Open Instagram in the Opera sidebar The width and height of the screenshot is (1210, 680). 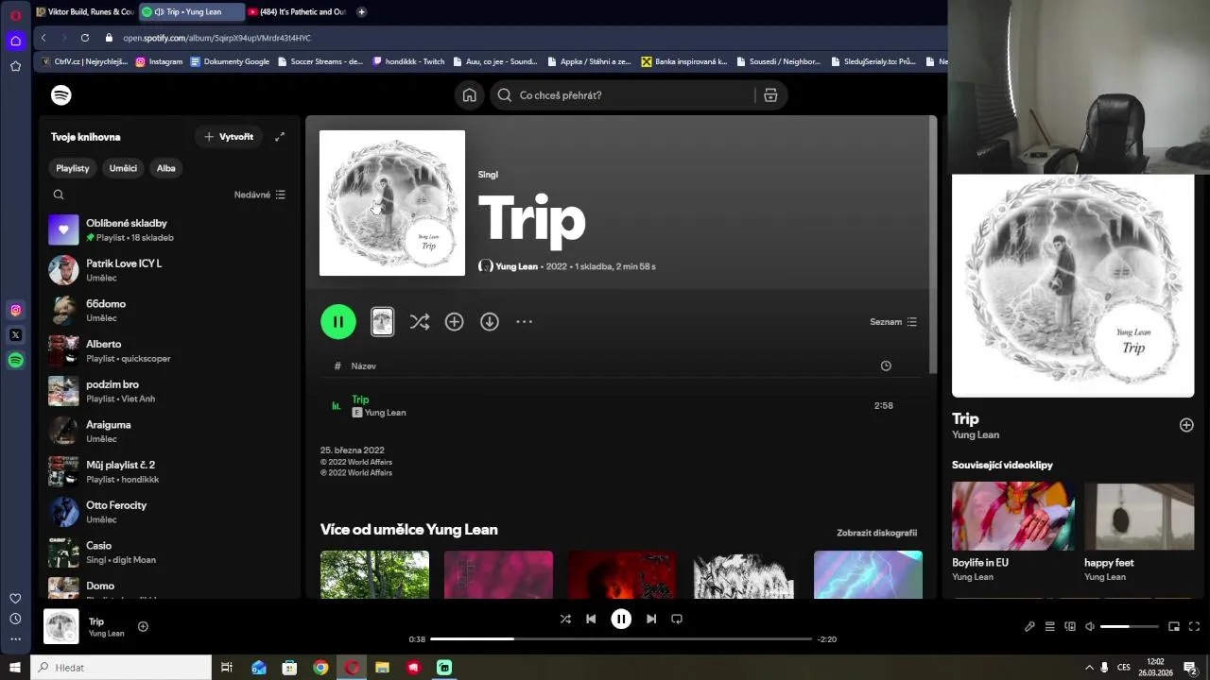[15, 310]
